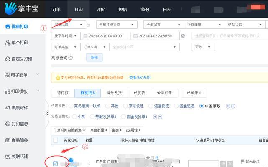Sort by 商品数量
268x167 pixels.
99,130
